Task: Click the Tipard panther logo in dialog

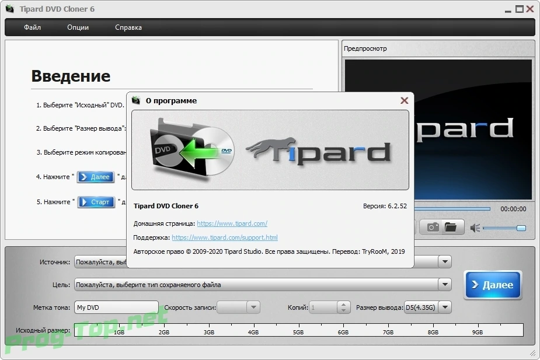Action: (x=318, y=152)
